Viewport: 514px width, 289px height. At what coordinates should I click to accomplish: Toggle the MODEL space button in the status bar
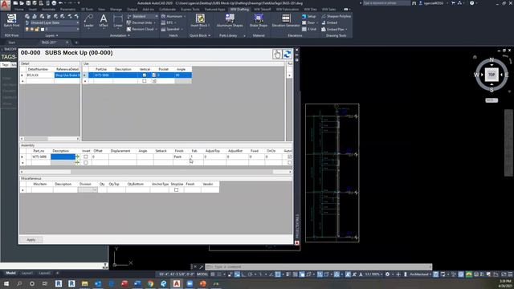pos(202,275)
